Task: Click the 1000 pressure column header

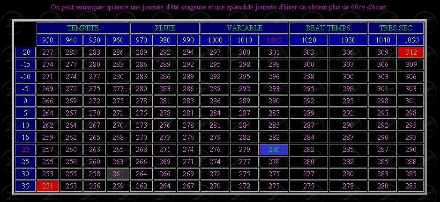Action: (215, 40)
